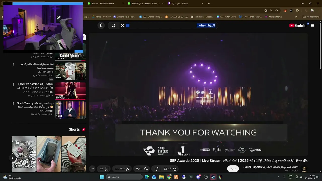
Task: Open the Shorts section heading
Action: [x=77, y=129]
